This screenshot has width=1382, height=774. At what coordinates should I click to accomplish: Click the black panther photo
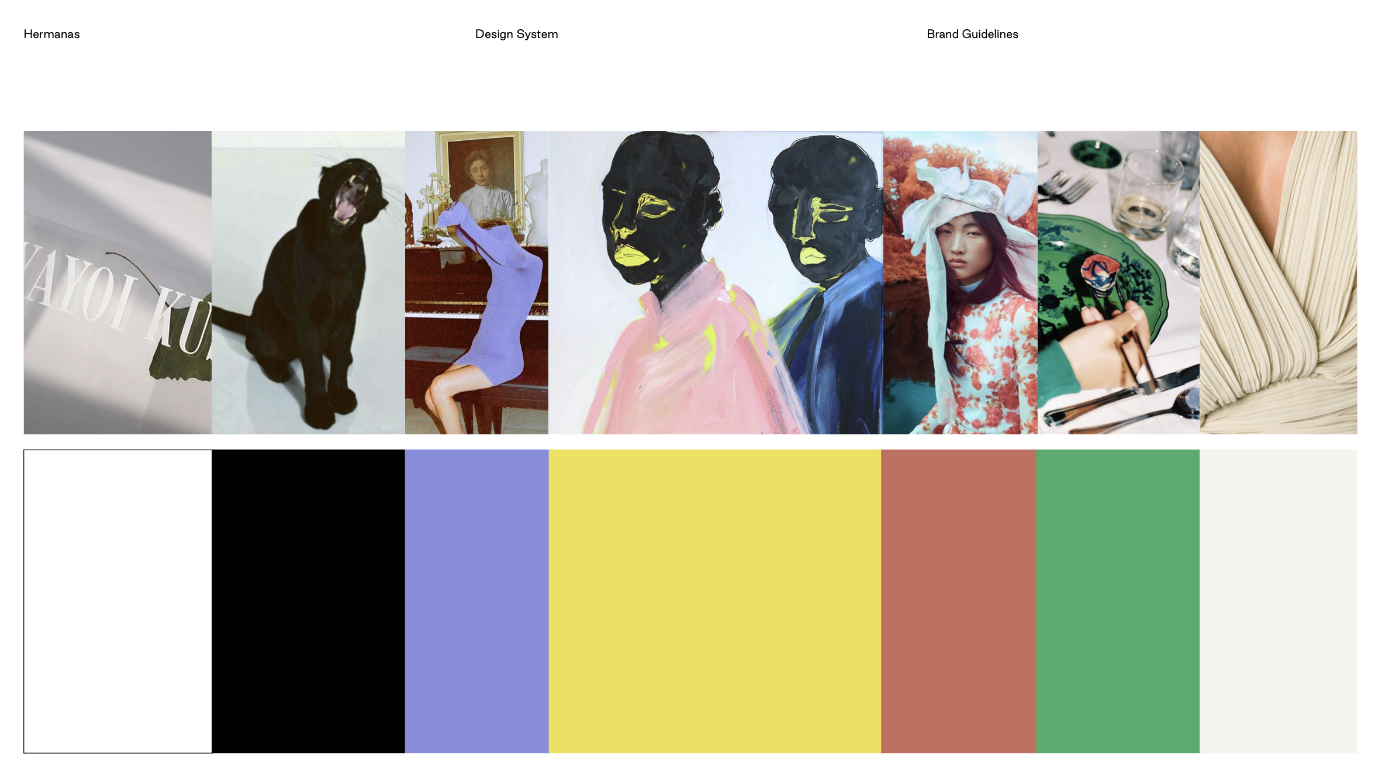pyautogui.click(x=308, y=282)
